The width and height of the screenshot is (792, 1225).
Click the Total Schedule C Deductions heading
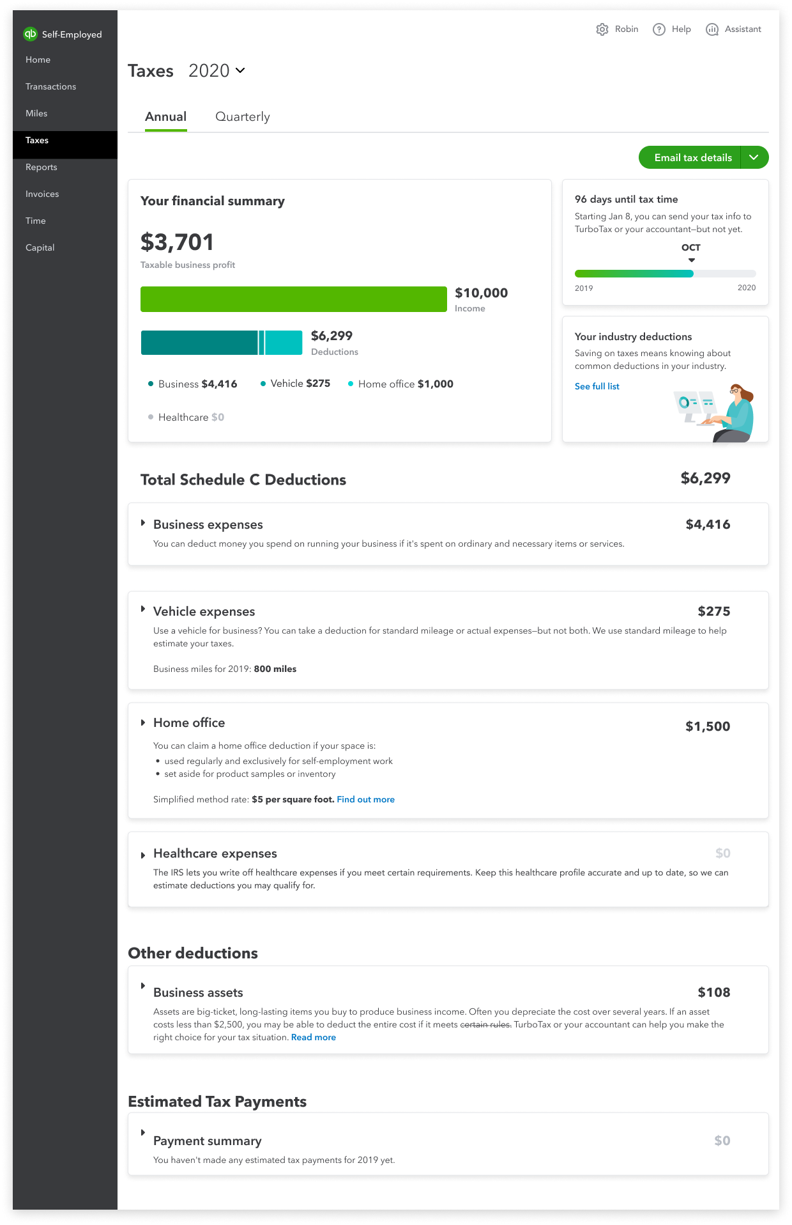point(243,480)
